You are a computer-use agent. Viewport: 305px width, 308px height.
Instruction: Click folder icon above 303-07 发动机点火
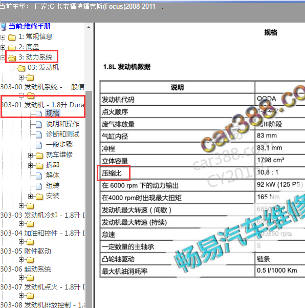(x=30, y=278)
